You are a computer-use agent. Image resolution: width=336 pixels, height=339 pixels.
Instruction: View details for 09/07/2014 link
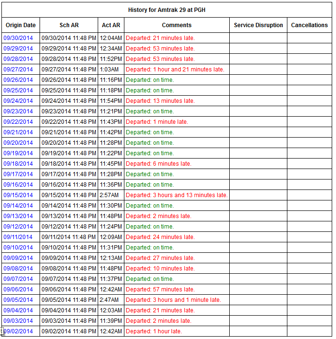pos(18,279)
